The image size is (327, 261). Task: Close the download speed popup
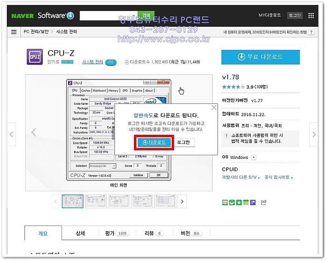click(x=214, y=108)
